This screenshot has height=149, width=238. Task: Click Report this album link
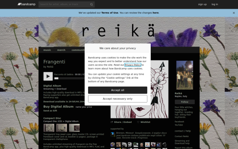[x=183, y=148]
